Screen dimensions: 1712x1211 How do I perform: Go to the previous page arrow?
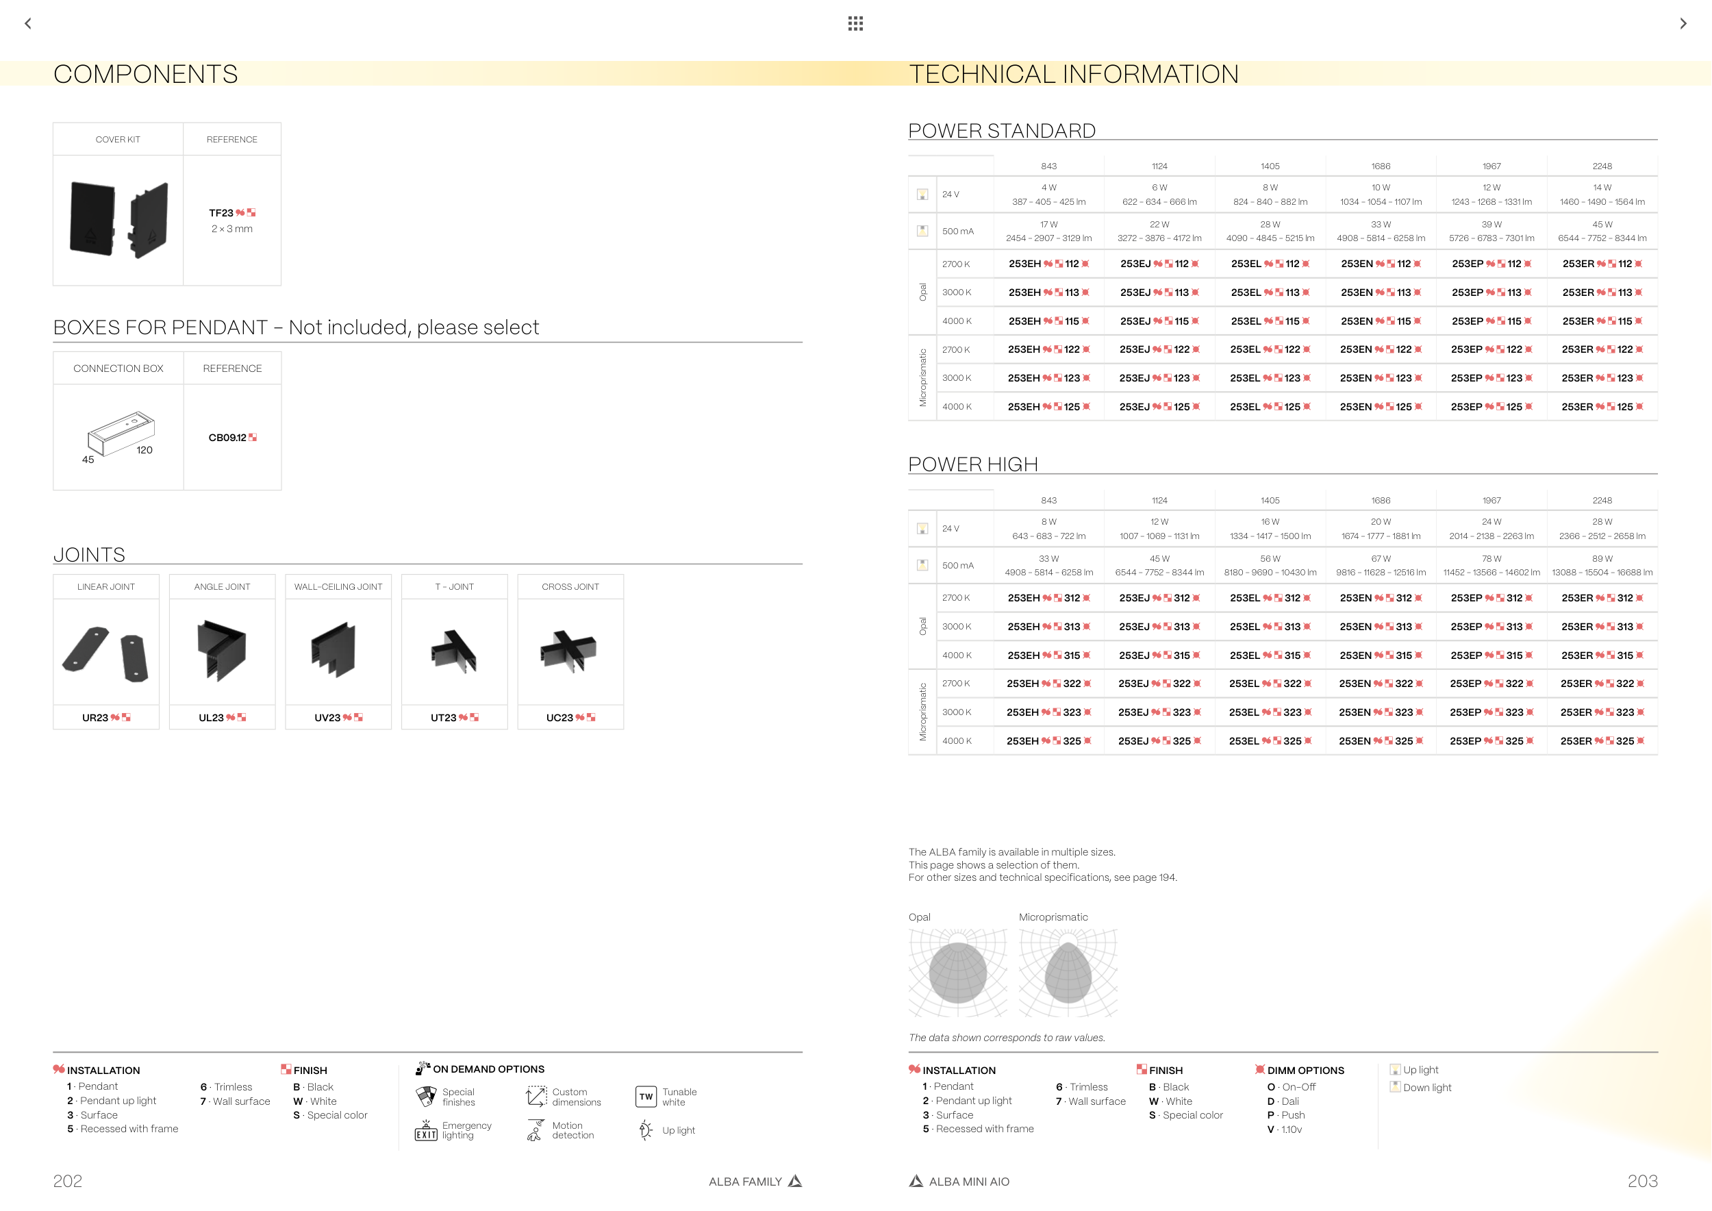pos(28,24)
